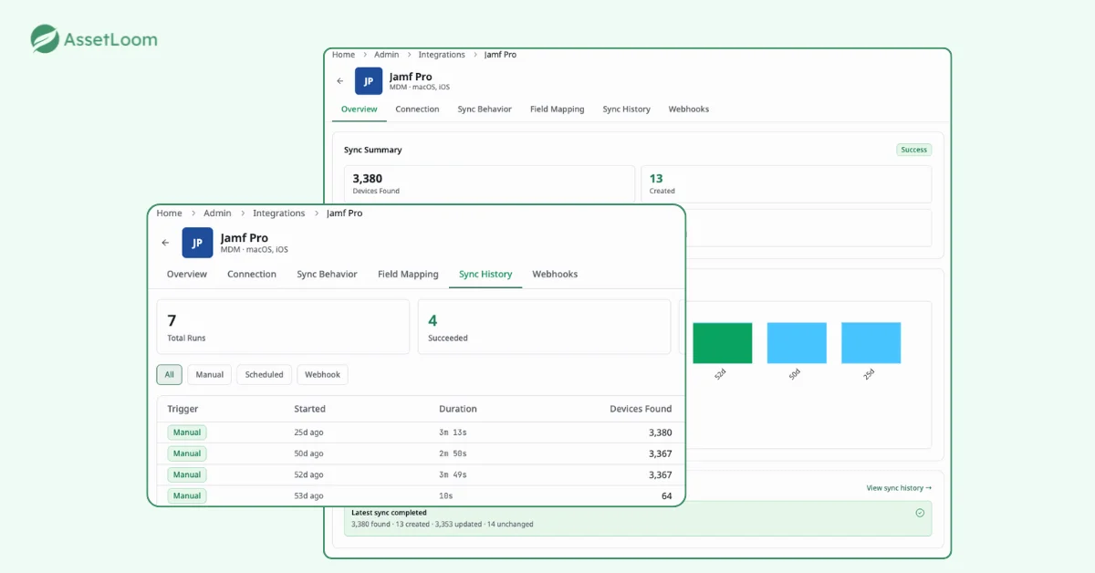This screenshot has width=1095, height=573.
Task: Go to Integrations breadcrumb in back window
Action: point(442,55)
